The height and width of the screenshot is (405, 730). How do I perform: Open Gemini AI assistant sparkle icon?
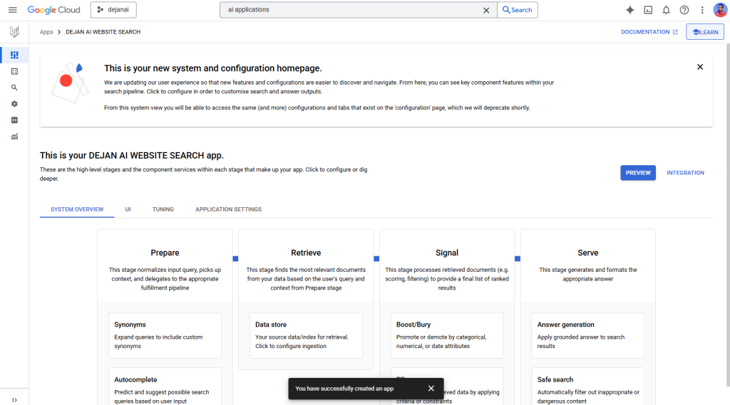(629, 10)
